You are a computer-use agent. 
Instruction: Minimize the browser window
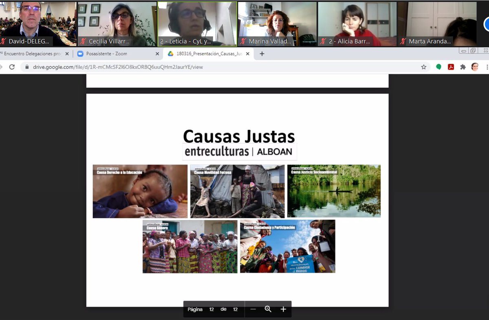tap(464, 50)
